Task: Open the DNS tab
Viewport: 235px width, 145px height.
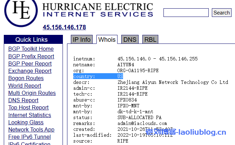Action: 130,40
